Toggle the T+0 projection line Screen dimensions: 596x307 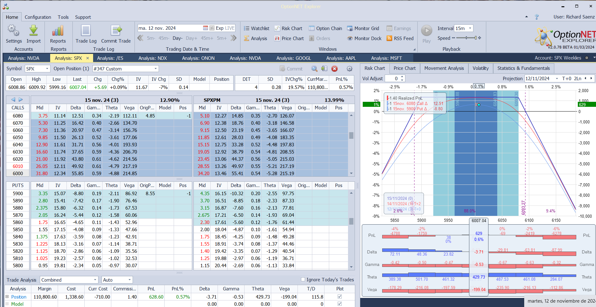(567, 79)
